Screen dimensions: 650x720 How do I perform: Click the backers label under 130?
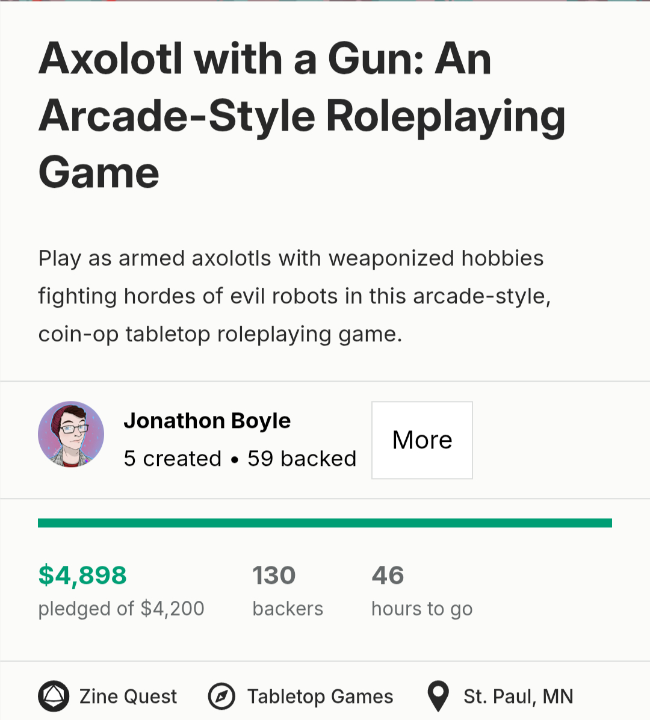288,609
